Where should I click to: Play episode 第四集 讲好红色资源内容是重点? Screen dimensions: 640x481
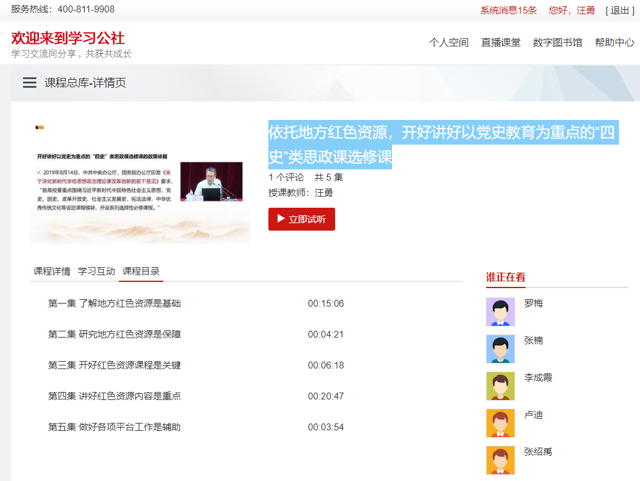[x=114, y=396]
